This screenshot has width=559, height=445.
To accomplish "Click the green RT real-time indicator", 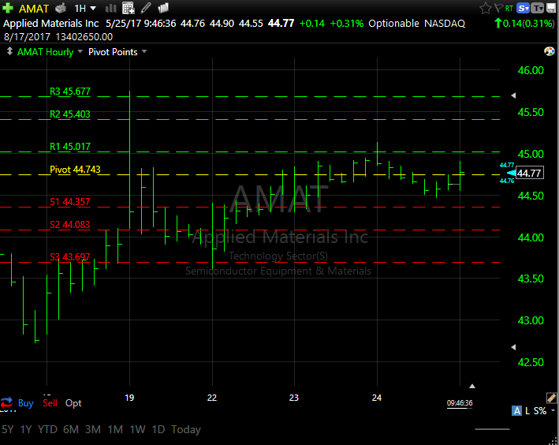I will coord(509,8).
